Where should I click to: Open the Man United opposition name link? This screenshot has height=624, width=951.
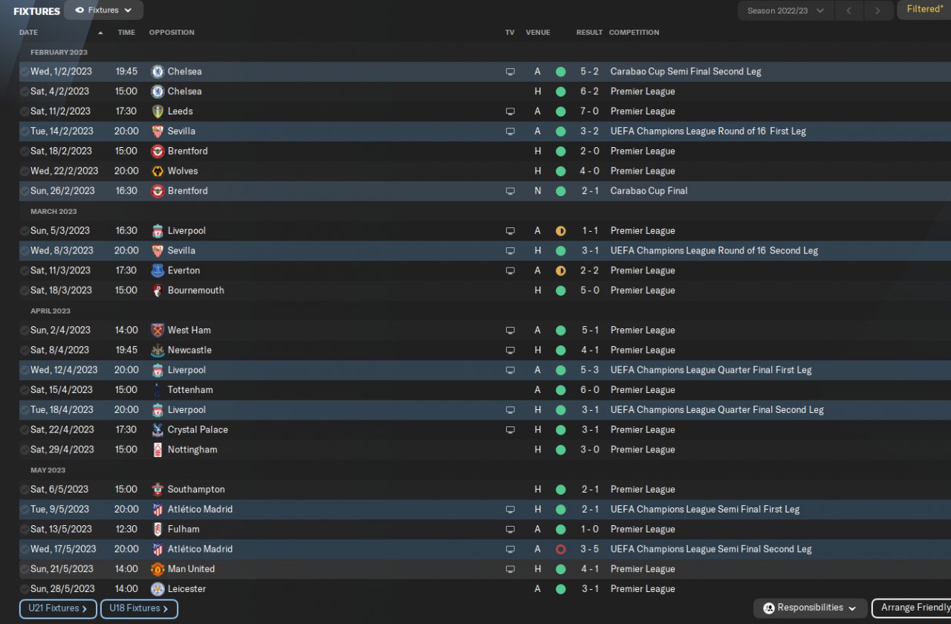pos(191,569)
